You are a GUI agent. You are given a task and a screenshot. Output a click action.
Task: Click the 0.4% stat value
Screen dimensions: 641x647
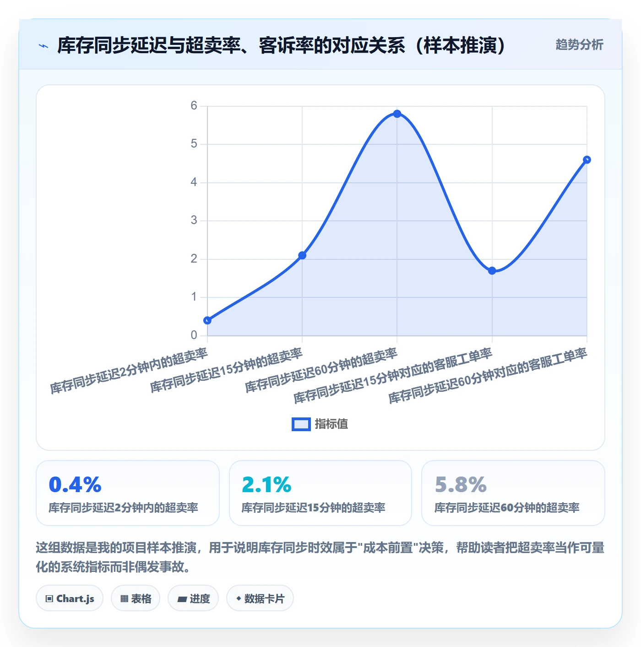[75, 485]
